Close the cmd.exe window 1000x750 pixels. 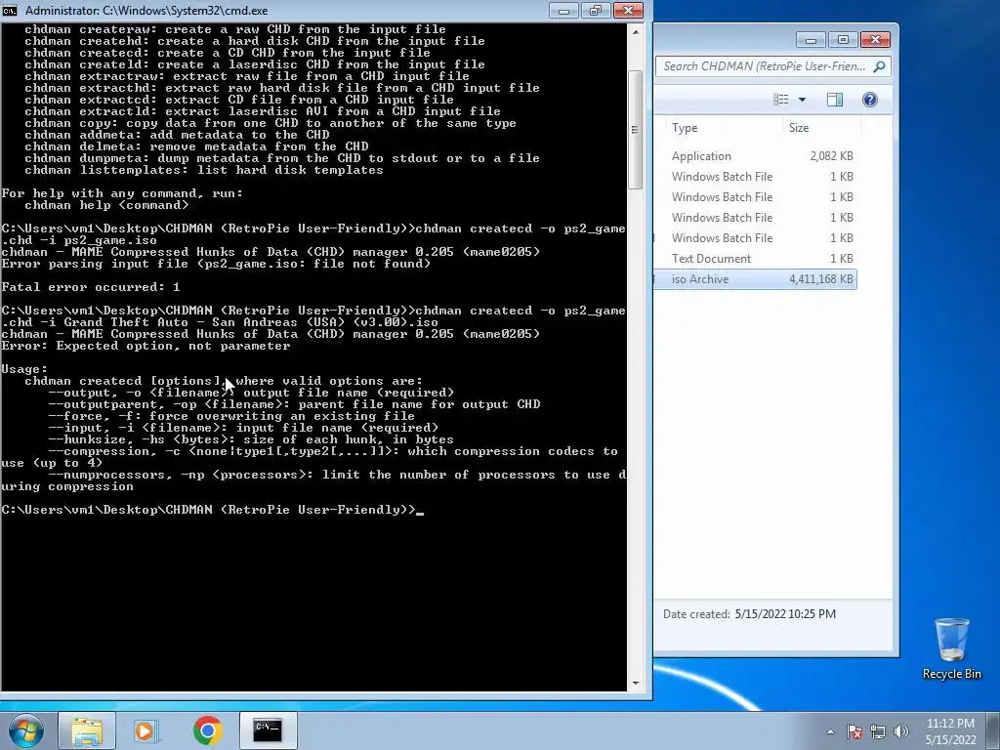[x=628, y=10]
